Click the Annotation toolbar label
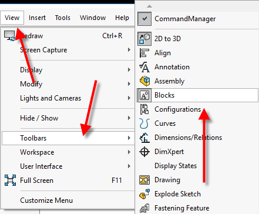This screenshot has height=214, width=259. [x=172, y=67]
